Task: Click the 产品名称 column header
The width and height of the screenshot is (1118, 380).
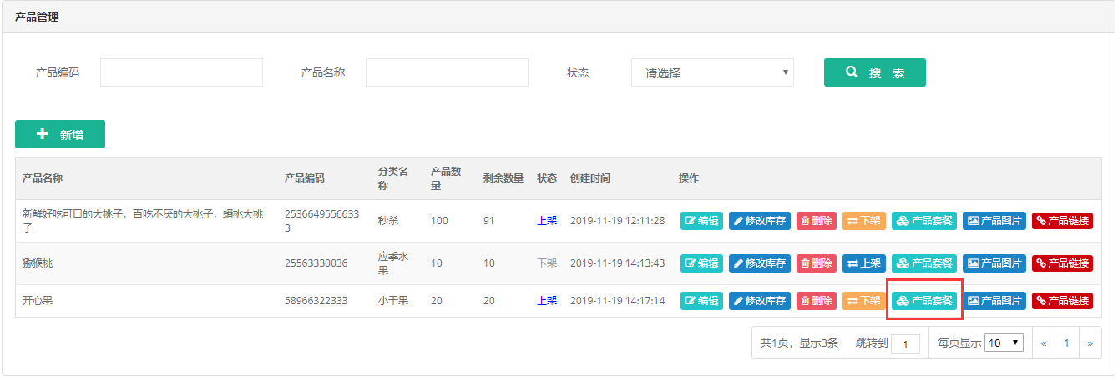Action: point(43,178)
